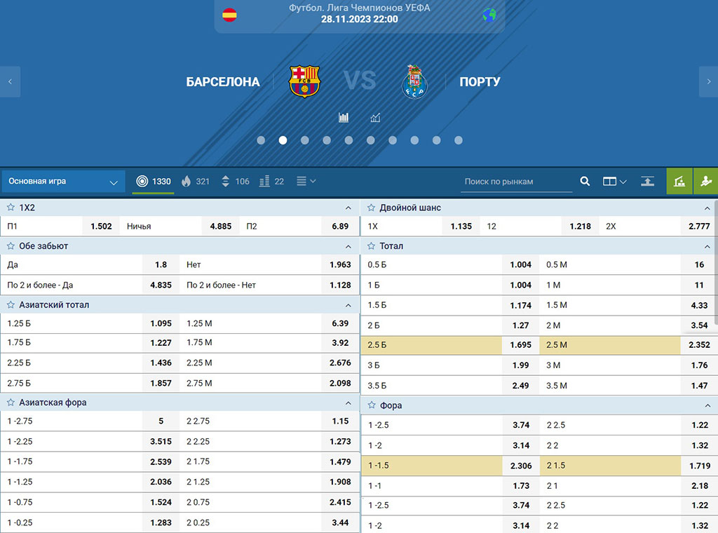
Task: Collapse the Обе забьют section
Action: pos(348,246)
